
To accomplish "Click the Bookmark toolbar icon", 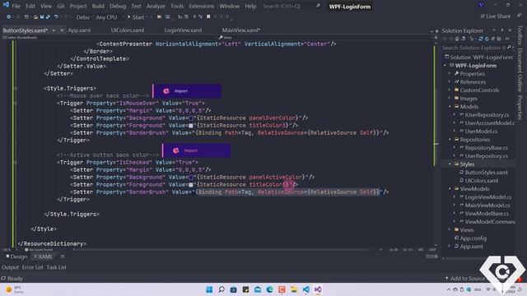I will coord(208,16).
